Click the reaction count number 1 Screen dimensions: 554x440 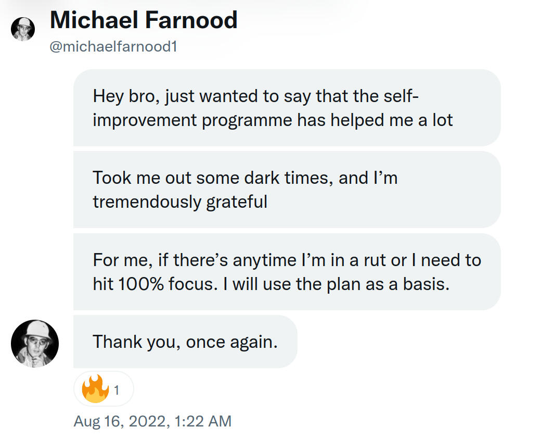pyautogui.click(x=117, y=389)
